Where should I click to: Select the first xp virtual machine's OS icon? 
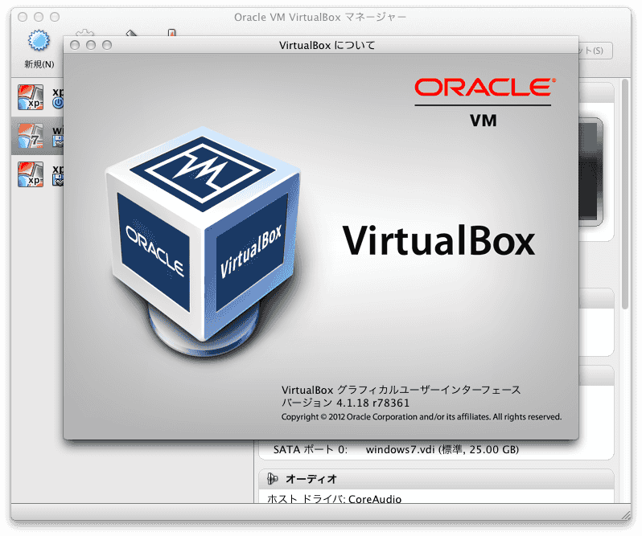click(31, 97)
